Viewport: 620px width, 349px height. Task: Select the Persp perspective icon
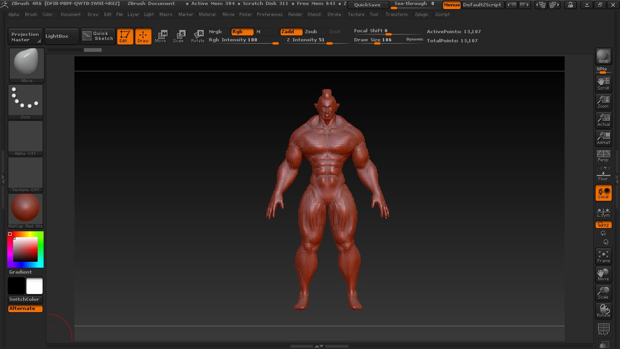[x=603, y=156]
